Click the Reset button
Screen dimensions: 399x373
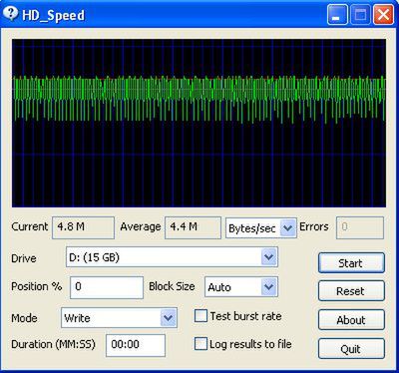point(351,291)
